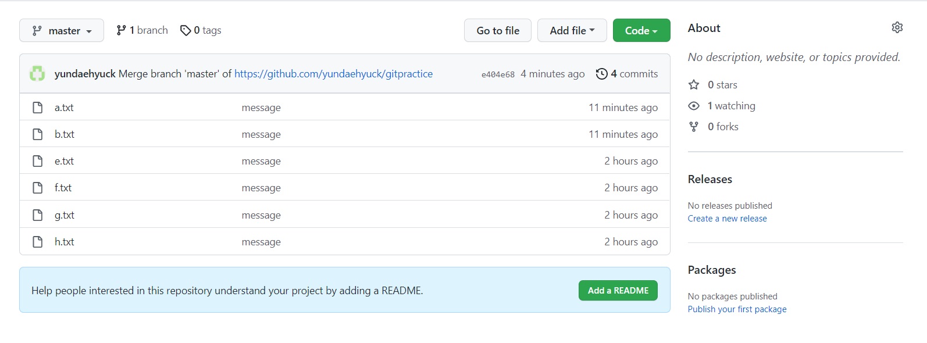Viewport: 927px width, 343px height.
Task: Open commit hash e404e68
Action: tap(498, 74)
